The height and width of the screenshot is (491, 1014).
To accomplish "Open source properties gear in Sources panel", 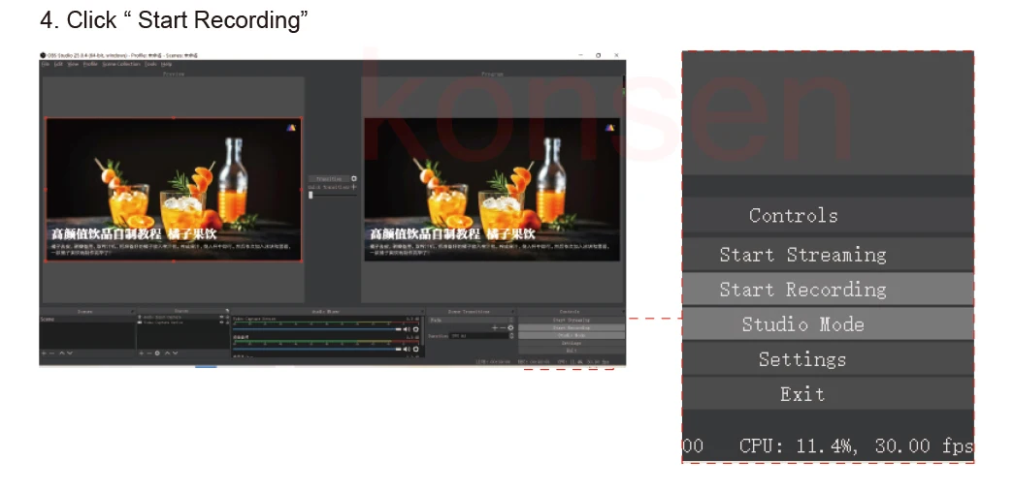I will coord(157,353).
